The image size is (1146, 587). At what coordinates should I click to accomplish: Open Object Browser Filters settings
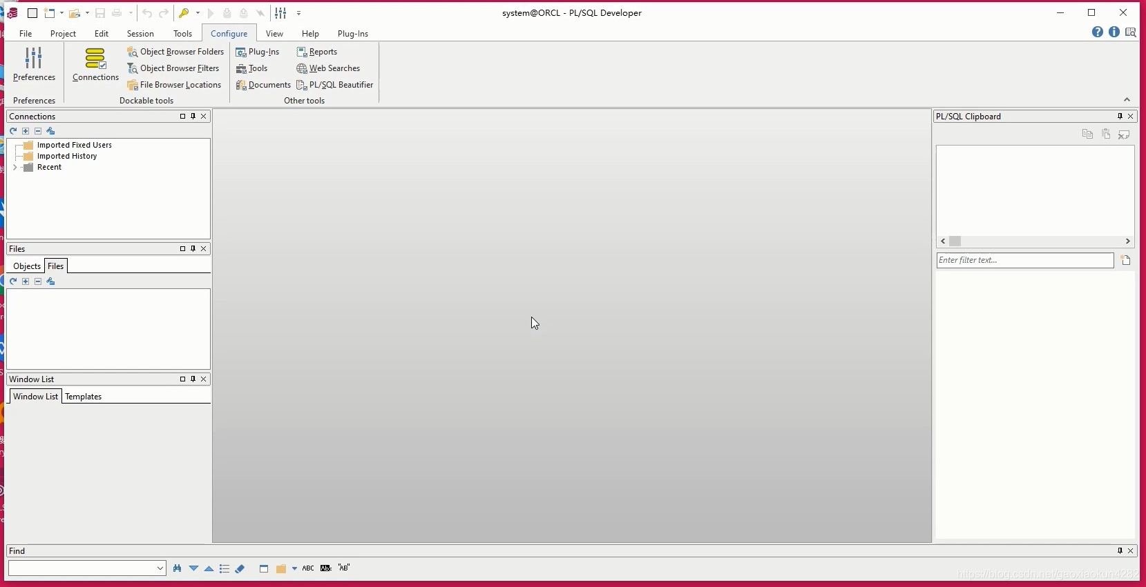coord(173,68)
